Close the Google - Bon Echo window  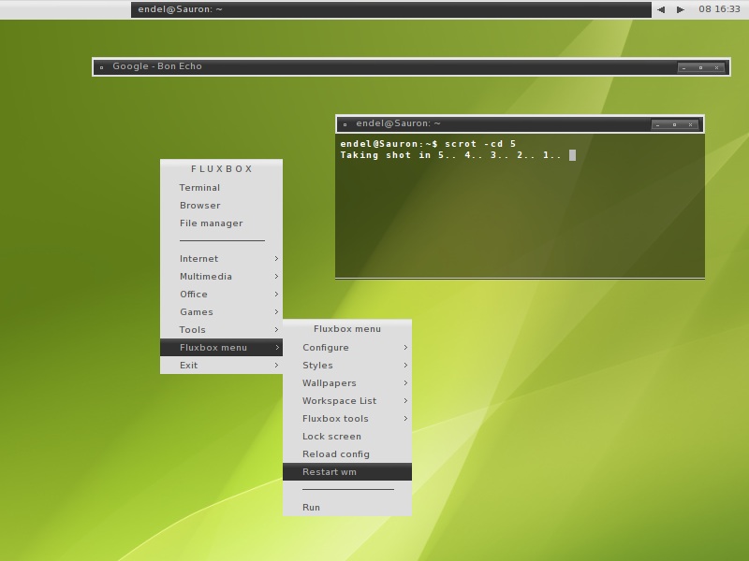716,67
